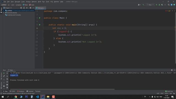Click the 'Logged In' console output text
This screenshot has height=99, width=176.
(14, 75)
